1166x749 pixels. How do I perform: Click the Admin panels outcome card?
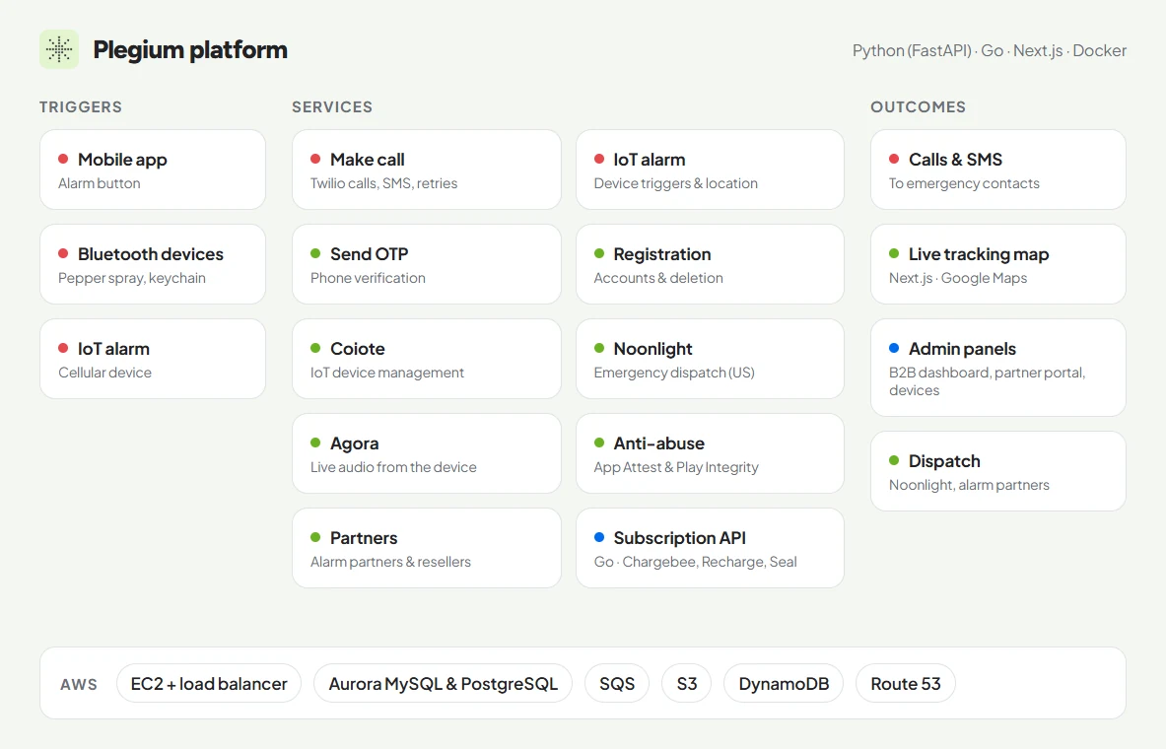(997, 368)
